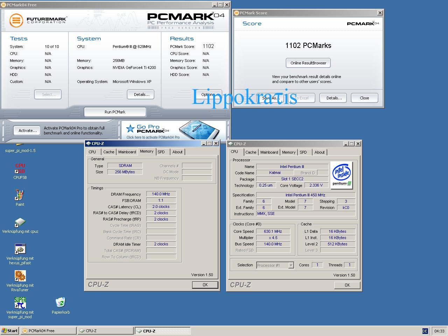Click the DRAM Frequency 140.0 MHz field
Viewport: 448px width, 336px height.
(x=161, y=194)
